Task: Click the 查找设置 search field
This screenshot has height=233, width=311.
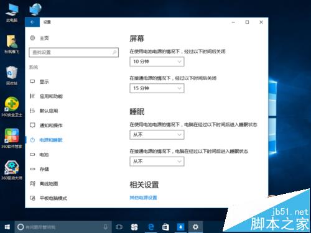Action: [74, 52]
